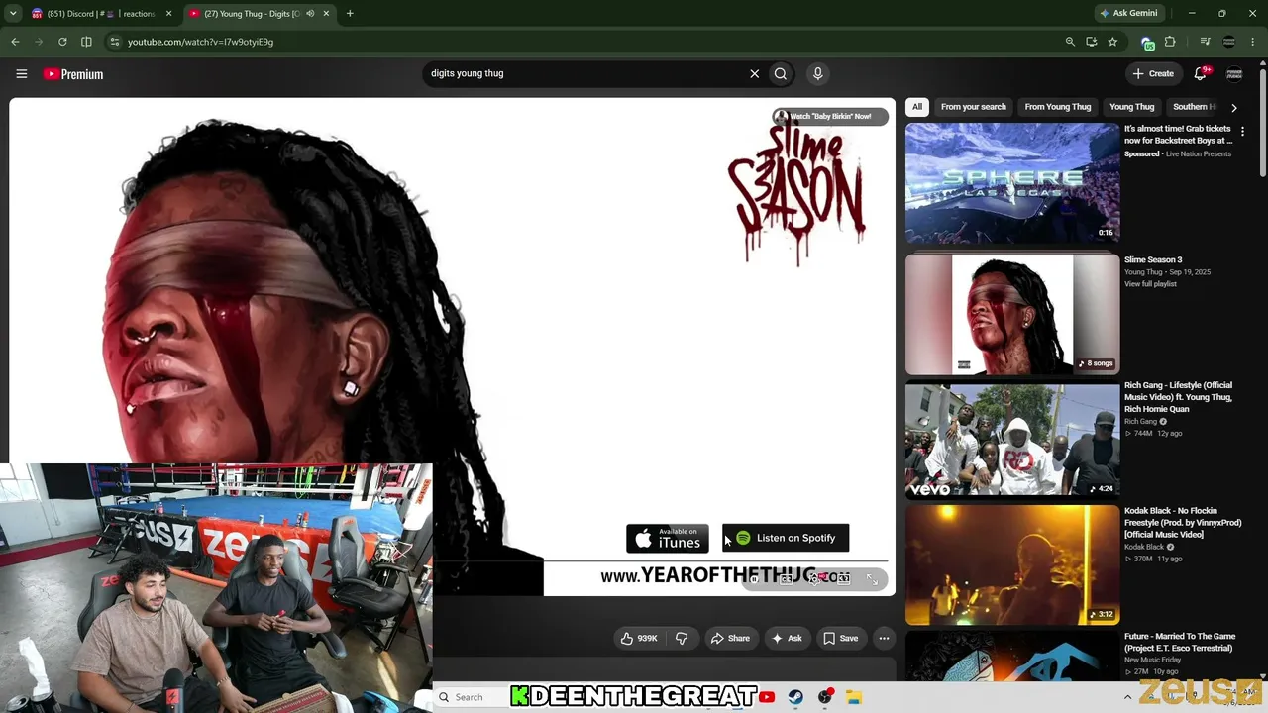The width and height of the screenshot is (1268, 713).
Task: Select the All filter chip
Action: coord(917,107)
